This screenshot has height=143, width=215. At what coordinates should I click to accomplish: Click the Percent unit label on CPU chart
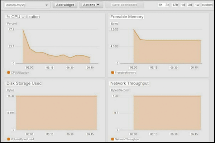12,24
